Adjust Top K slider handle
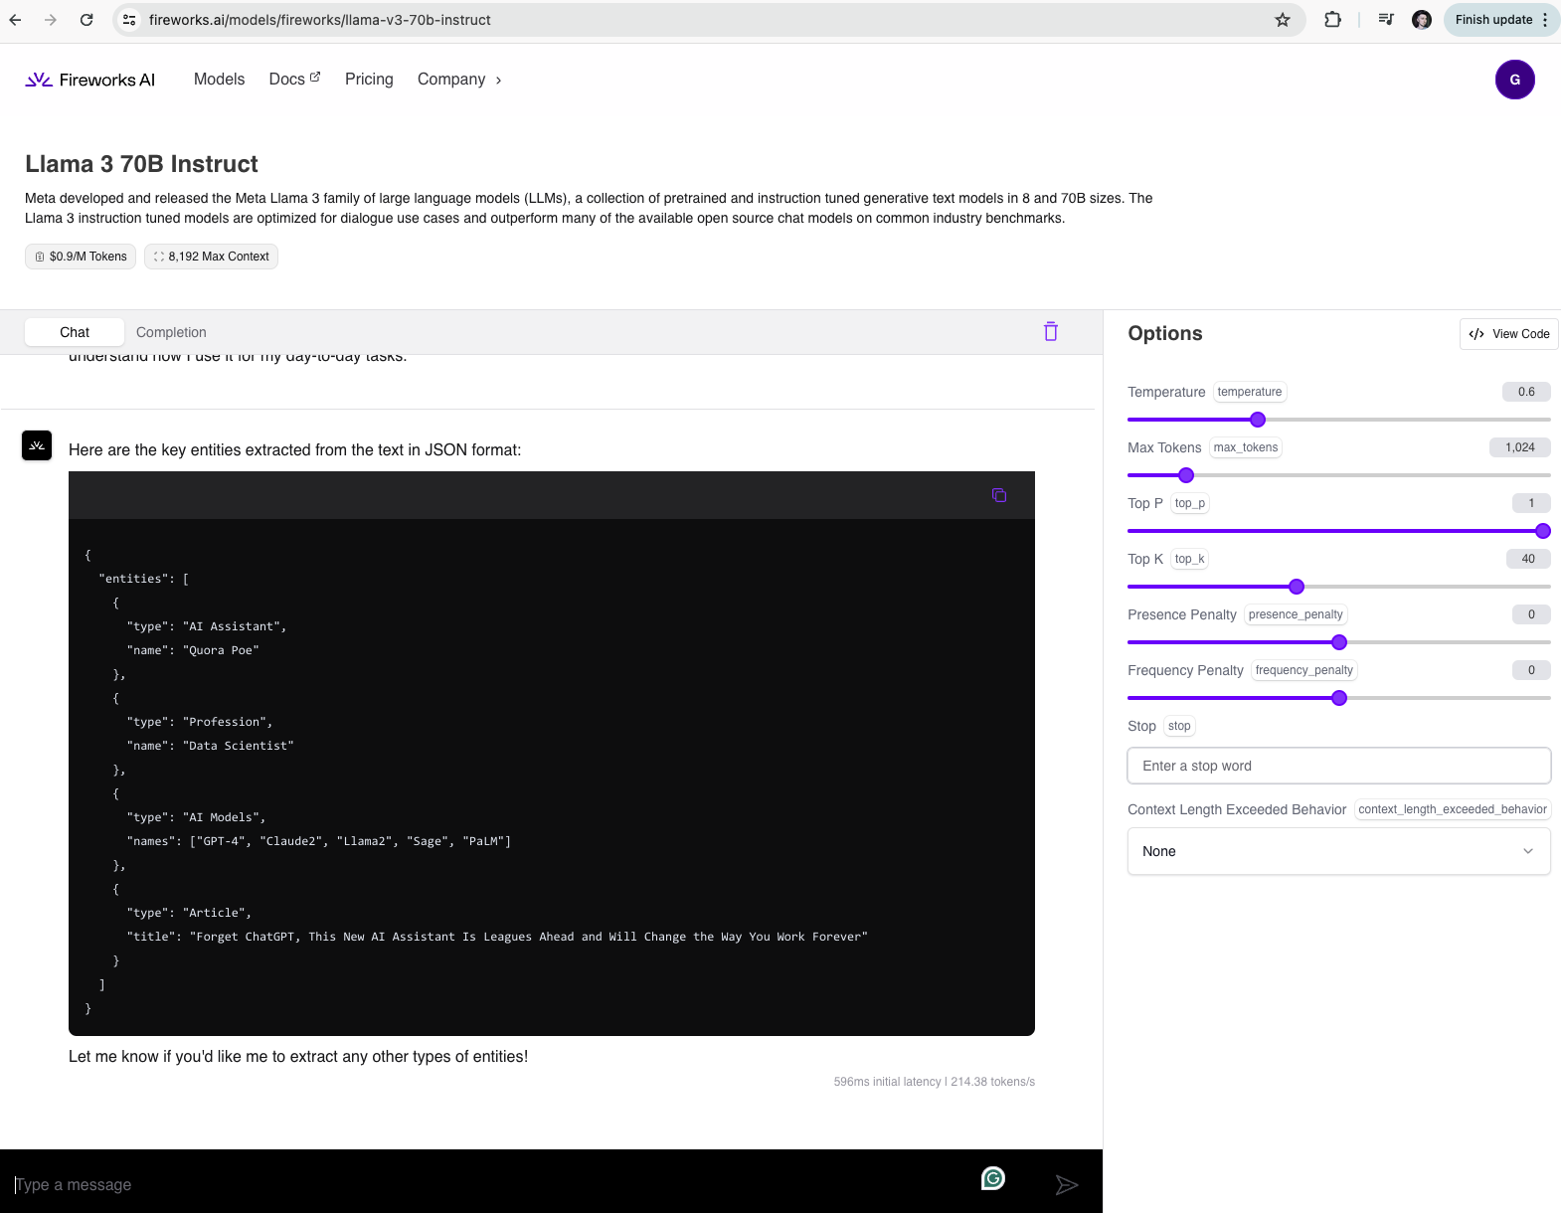 coord(1297,587)
